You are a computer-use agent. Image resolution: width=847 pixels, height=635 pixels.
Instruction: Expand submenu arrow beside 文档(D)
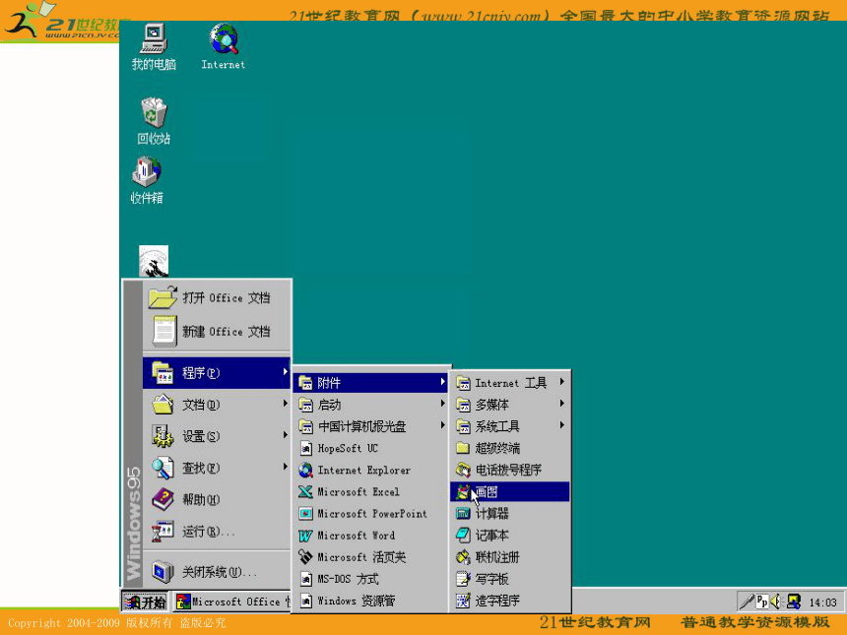(285, 404)
